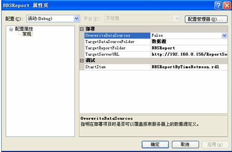The image size is (232, 152).
Task: Select the 配置属性 tree item
Action: [24, 29]
